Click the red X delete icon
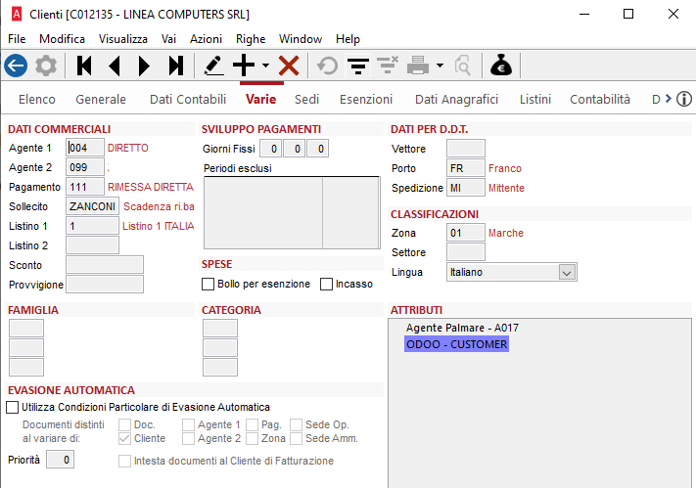The image size is (696, 488). click(289, 66)
